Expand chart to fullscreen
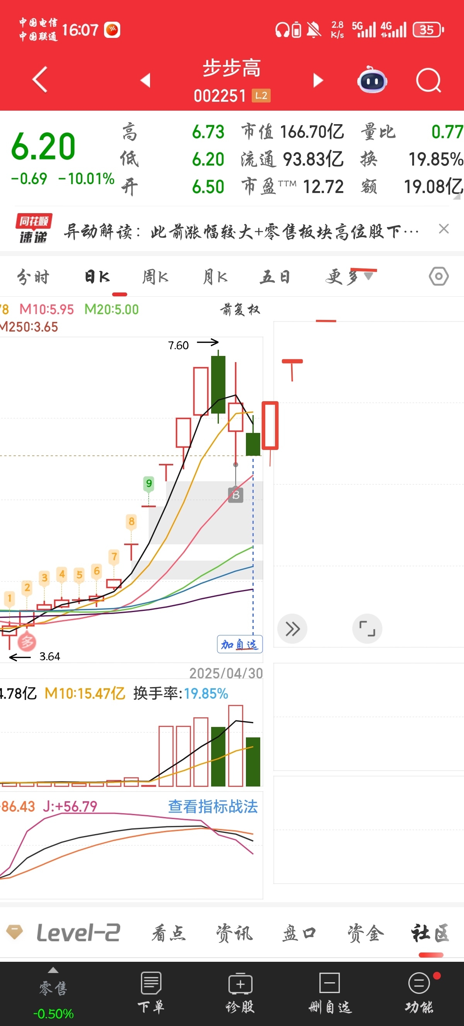Viewport: 464px width, 1026px height. coord(367,629)
